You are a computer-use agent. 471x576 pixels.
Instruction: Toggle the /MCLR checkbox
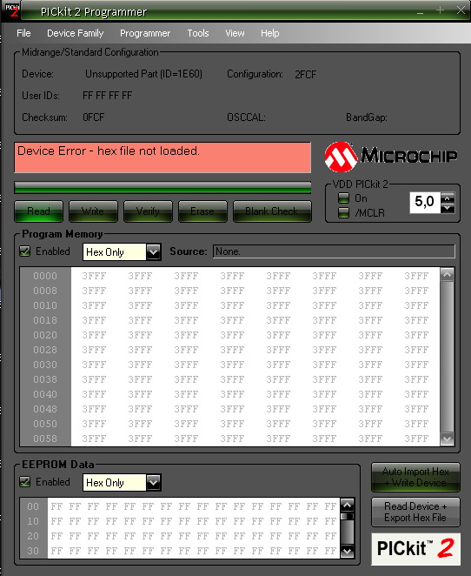pyautogui.click(x=343, y=212)
